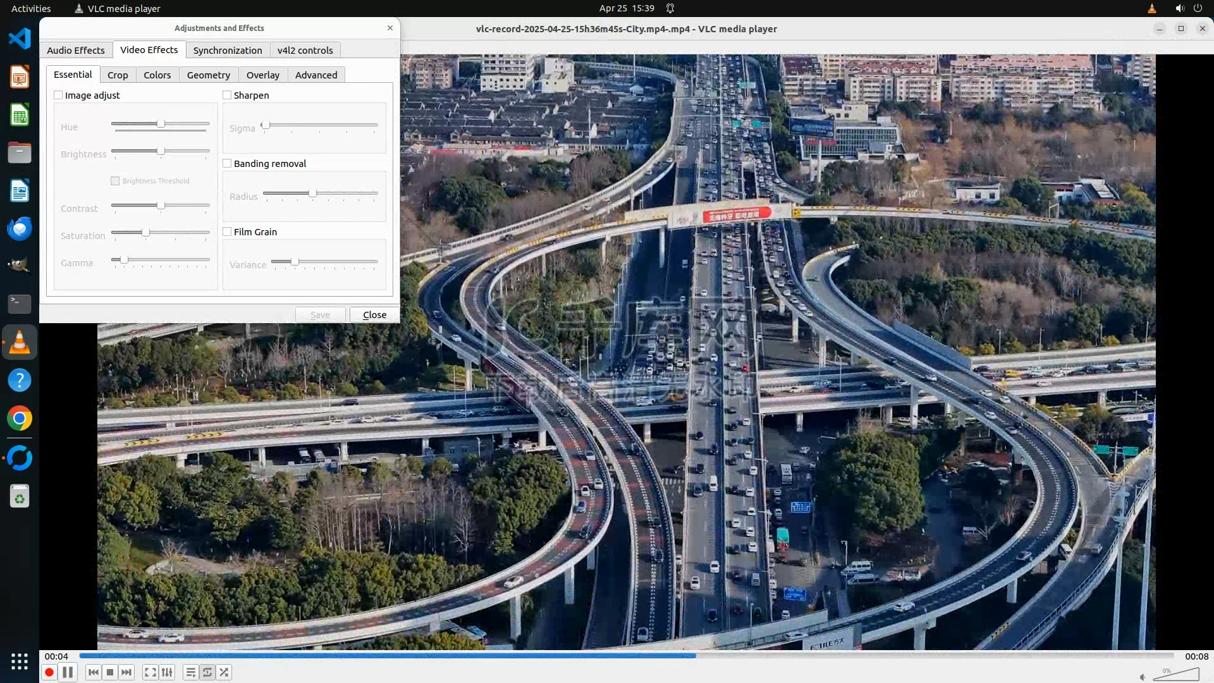Switch to Audio Effects tab
This screenshot has height=683, width=1214.
point(76,50)
